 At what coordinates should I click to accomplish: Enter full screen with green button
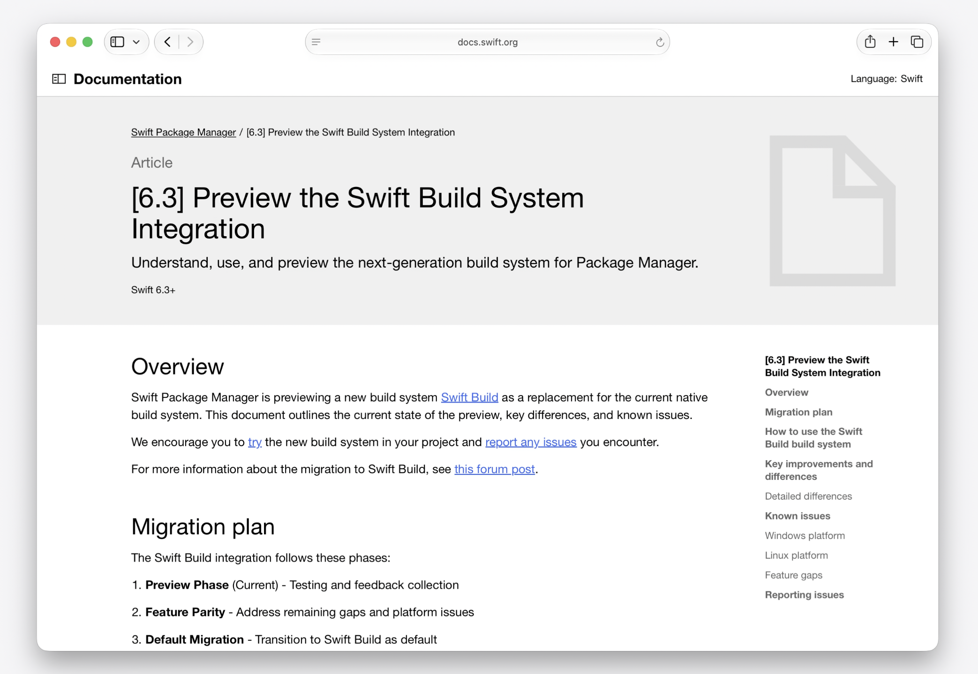pos(87,42)
